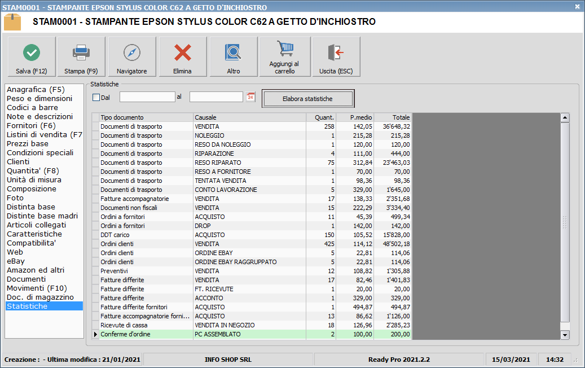
Task: Click the FT. RICEVUTE causale cell
Action: [249, 289]
